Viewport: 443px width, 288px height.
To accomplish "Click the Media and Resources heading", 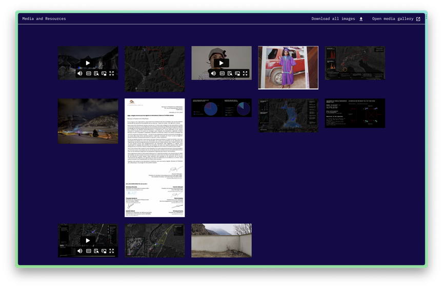I will tap(44, 18).
